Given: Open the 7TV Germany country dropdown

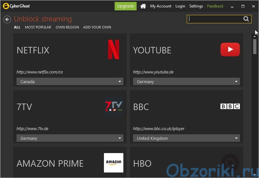Looking at the screenshot, I should click(70, 138).
